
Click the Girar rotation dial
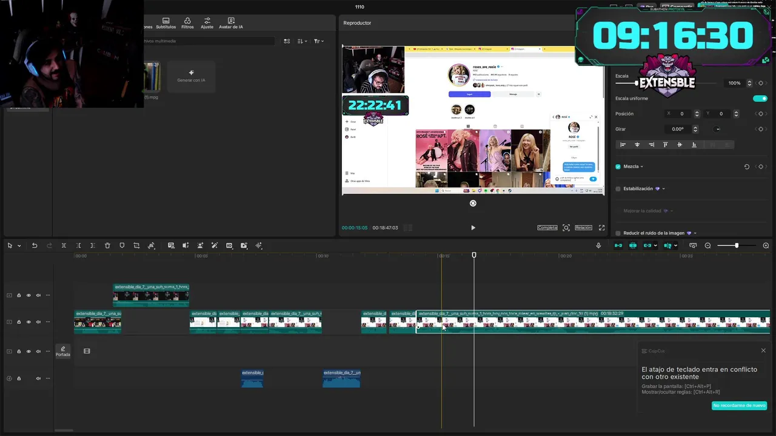point(718,129)
